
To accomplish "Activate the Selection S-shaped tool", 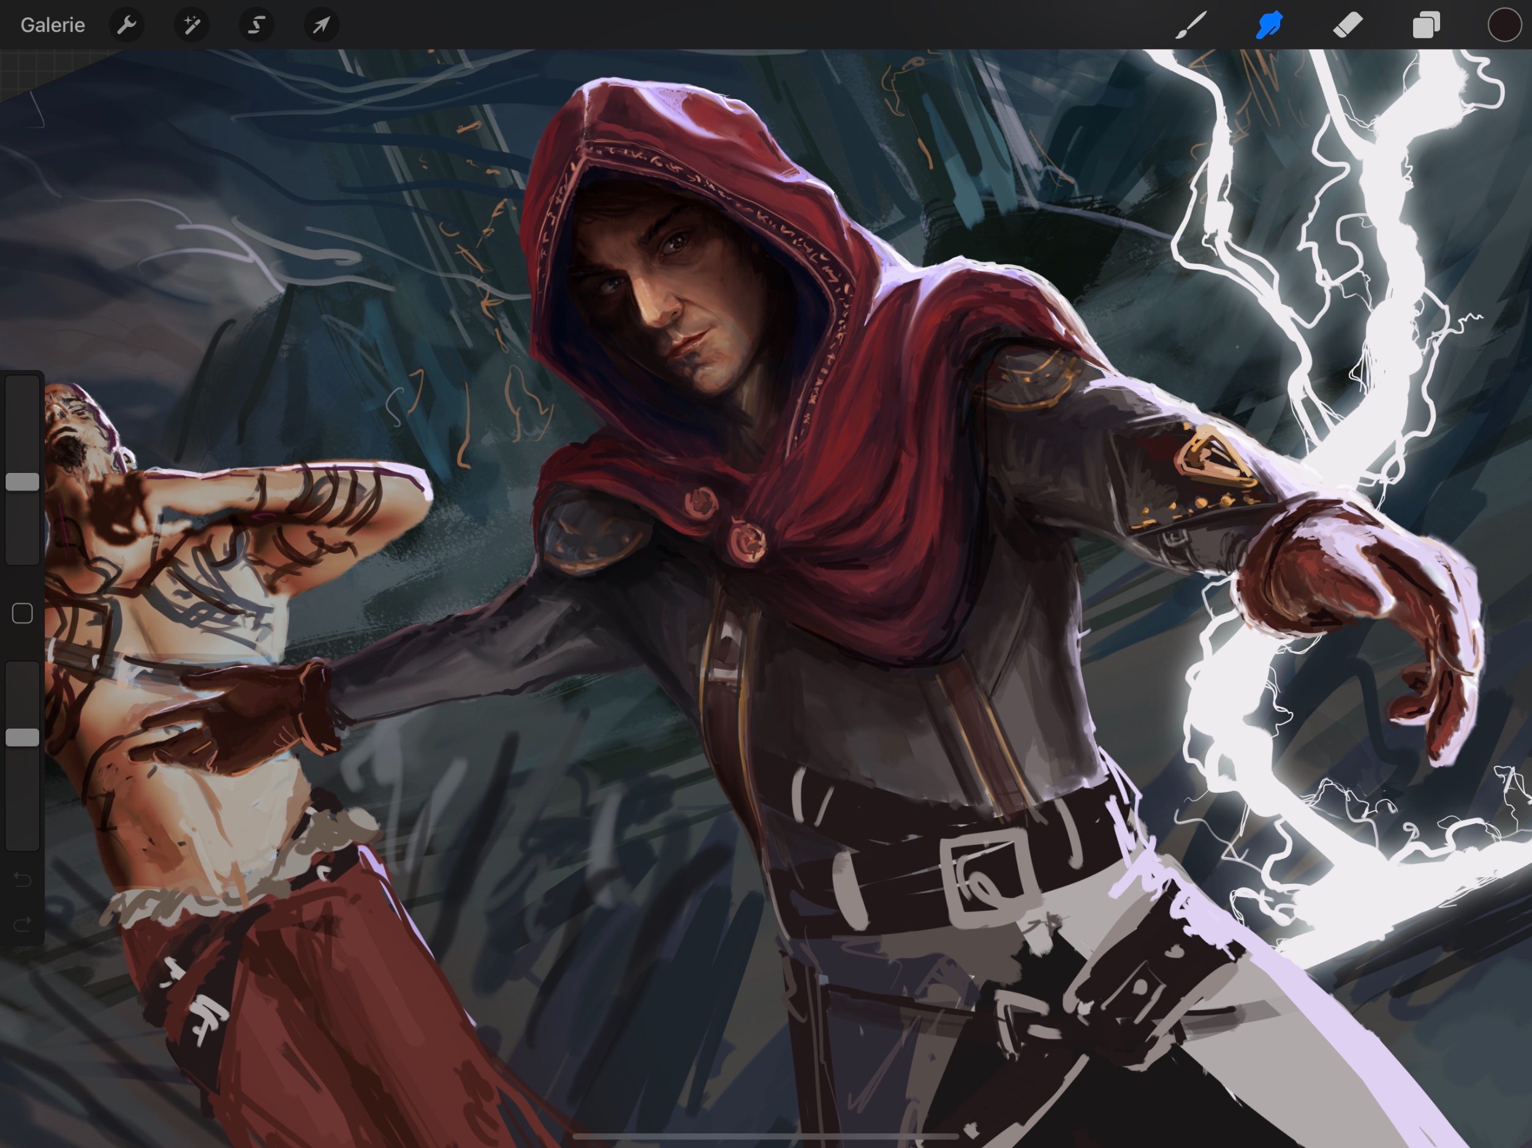I will (x=256, y=26).
